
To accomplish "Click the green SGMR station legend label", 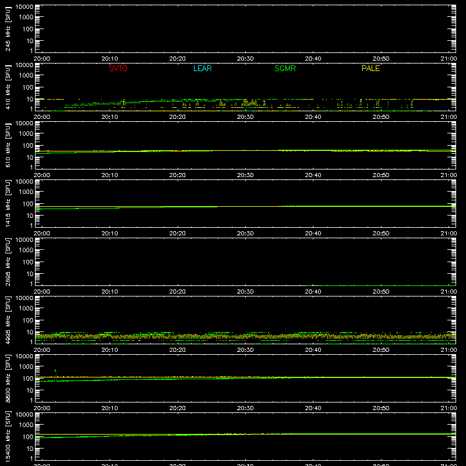I will click(285, 68).
